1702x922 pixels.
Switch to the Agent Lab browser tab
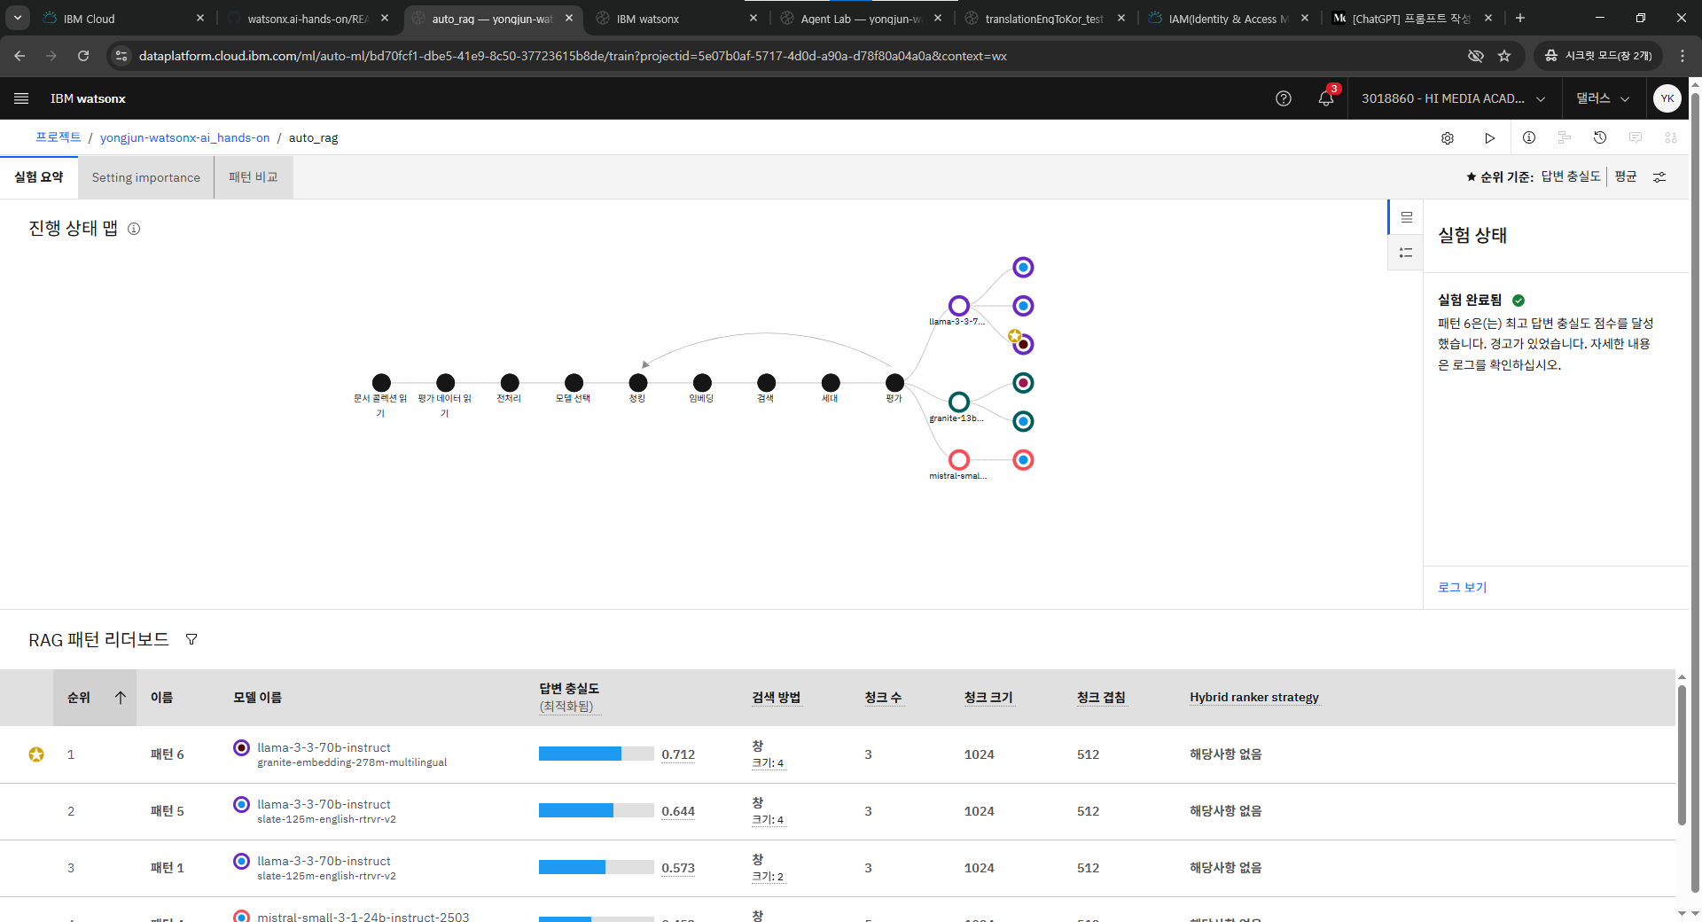coord(860,18)
